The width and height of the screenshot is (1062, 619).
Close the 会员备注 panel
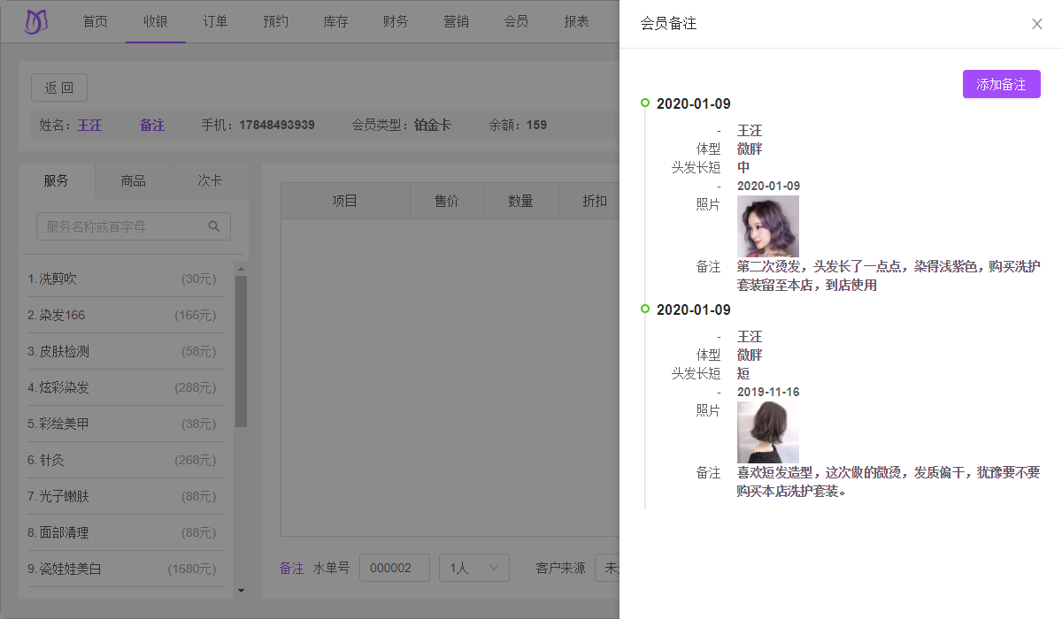[x=1036, y=24]
